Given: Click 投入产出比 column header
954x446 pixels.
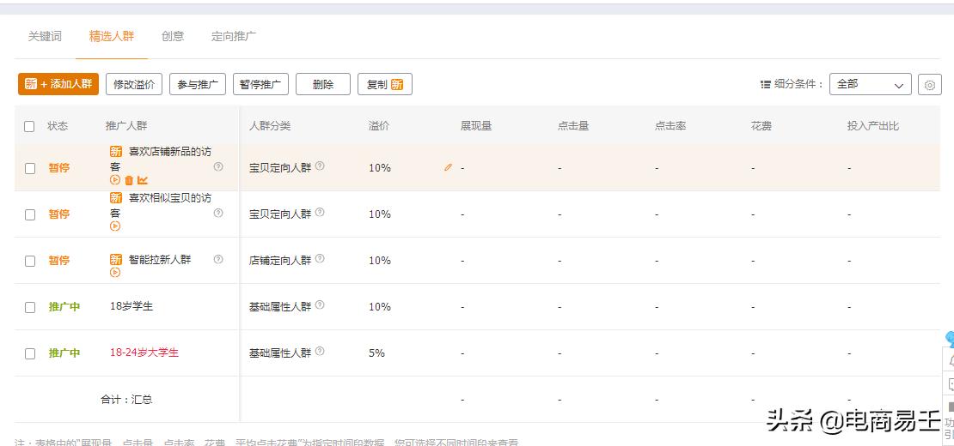Looking at the screenshot, I should (x=873, y=126).
